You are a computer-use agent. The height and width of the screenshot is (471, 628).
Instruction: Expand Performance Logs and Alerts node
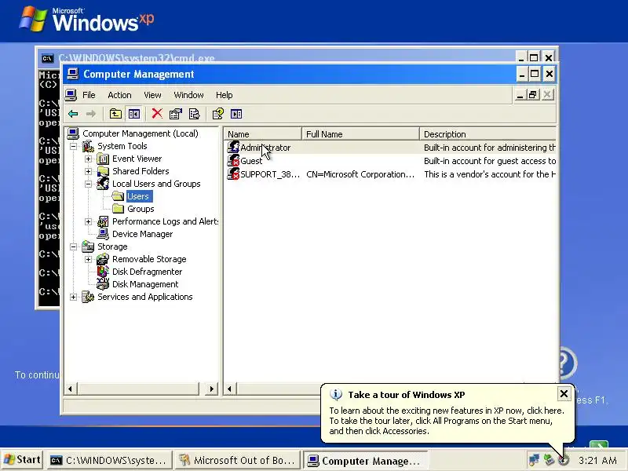click(x=88, y=221)
